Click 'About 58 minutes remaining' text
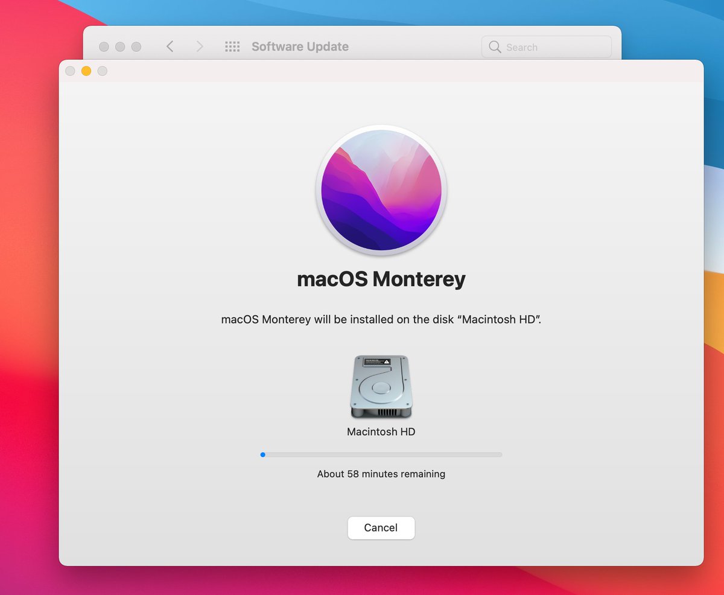Image resolution: width=724 pixels, height=595 pixels. click(381, 474)
